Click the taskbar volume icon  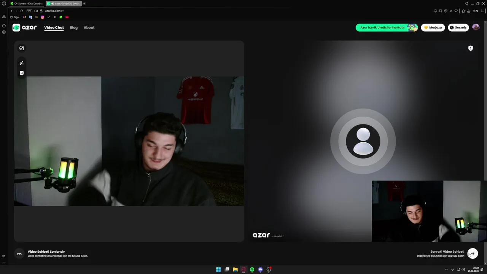[463, 269]
